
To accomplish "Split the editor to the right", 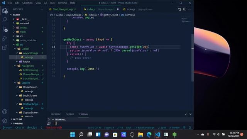I will click(184, 9).
